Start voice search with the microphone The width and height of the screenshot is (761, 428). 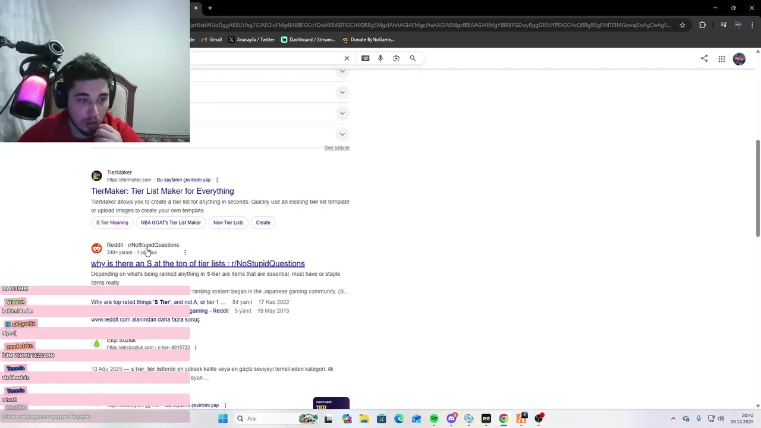380,58
